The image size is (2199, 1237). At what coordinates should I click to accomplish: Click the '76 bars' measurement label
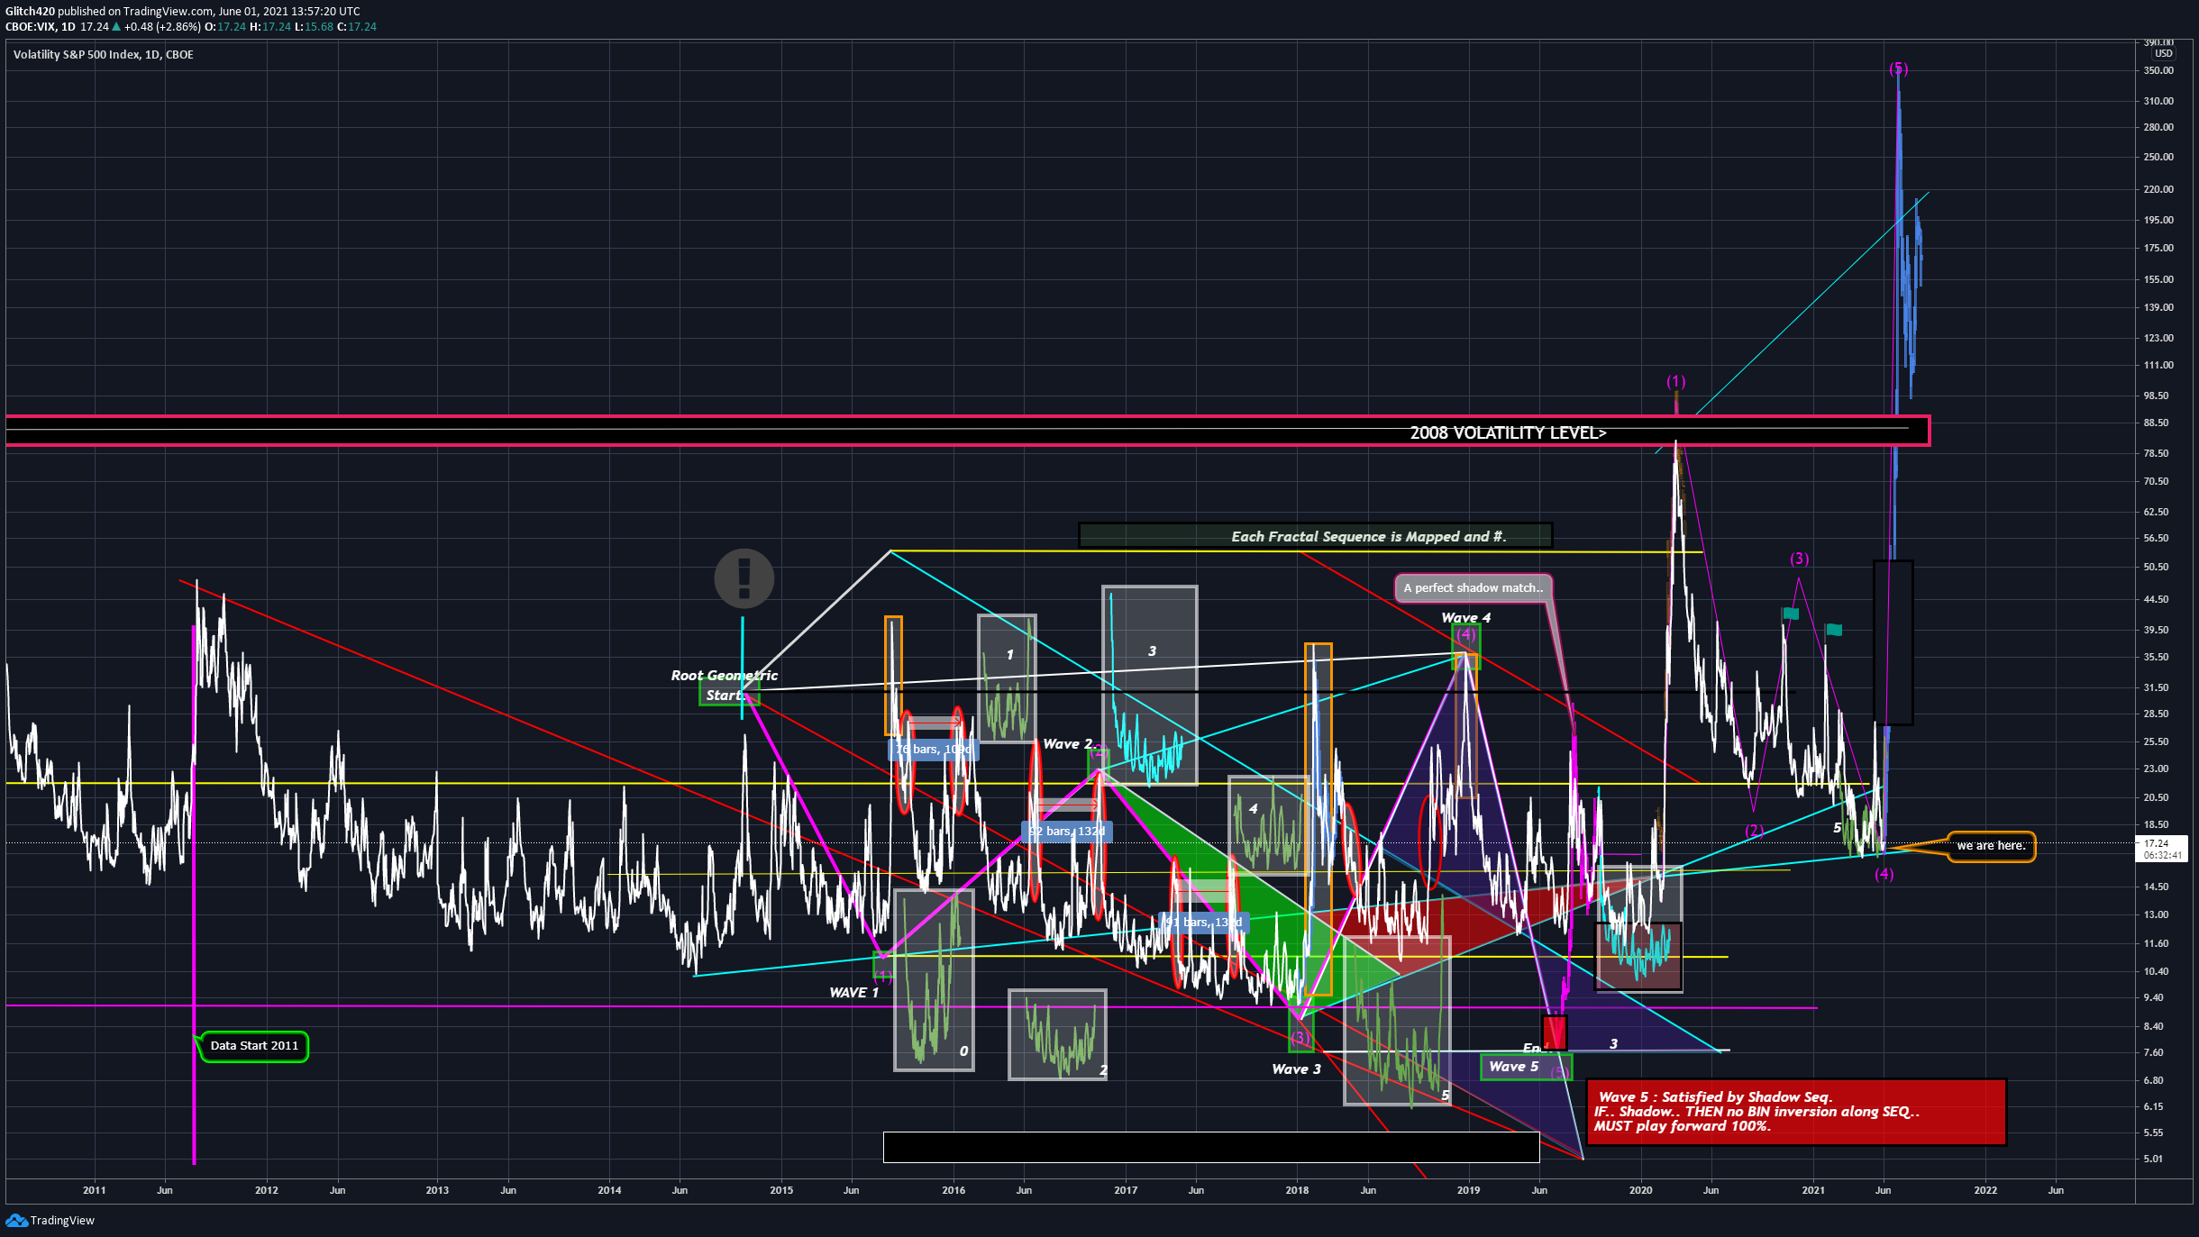[934, 750]
